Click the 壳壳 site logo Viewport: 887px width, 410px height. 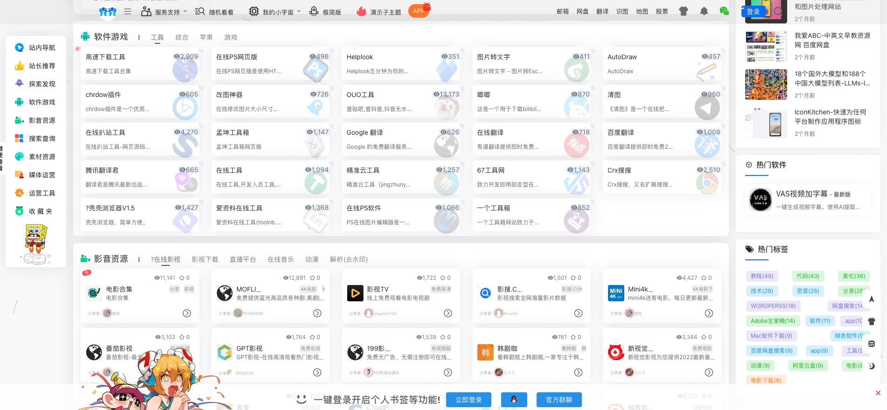tap(108, 12)
